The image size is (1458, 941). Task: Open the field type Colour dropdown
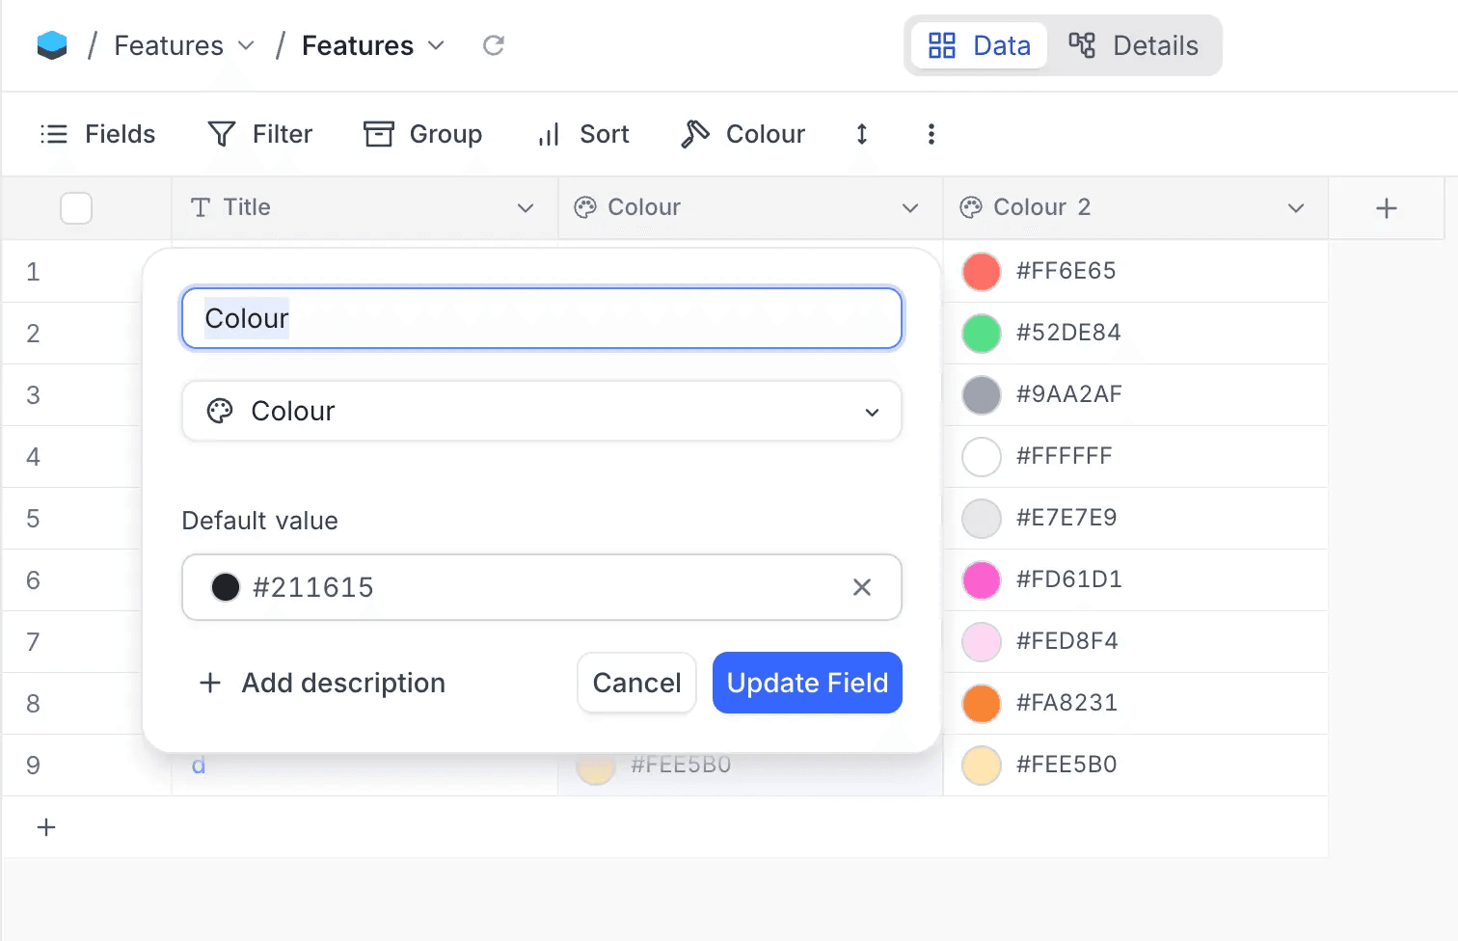click(541, 412)
